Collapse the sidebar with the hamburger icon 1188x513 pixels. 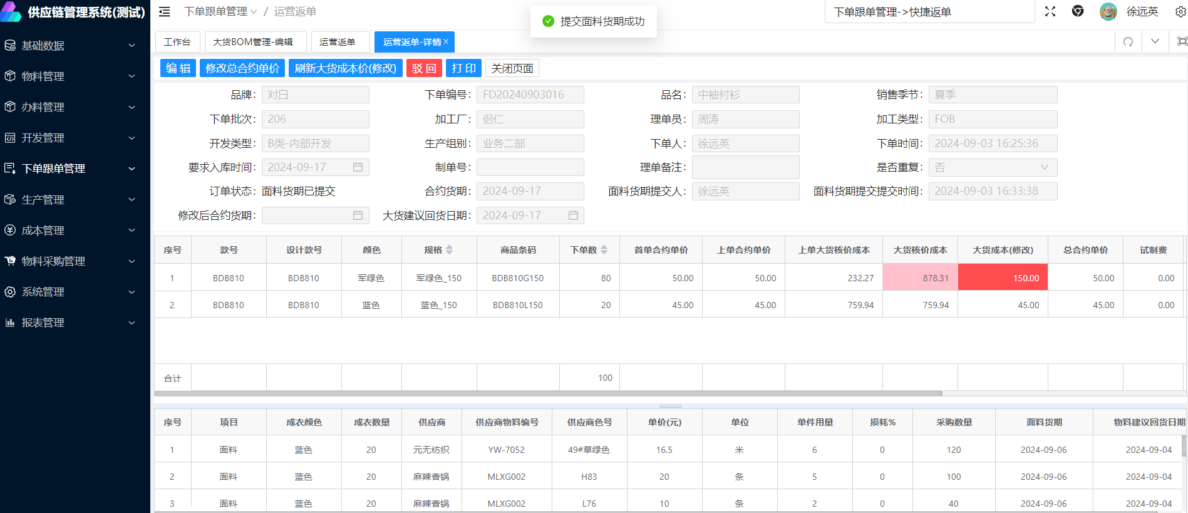(x=164, y=12)
